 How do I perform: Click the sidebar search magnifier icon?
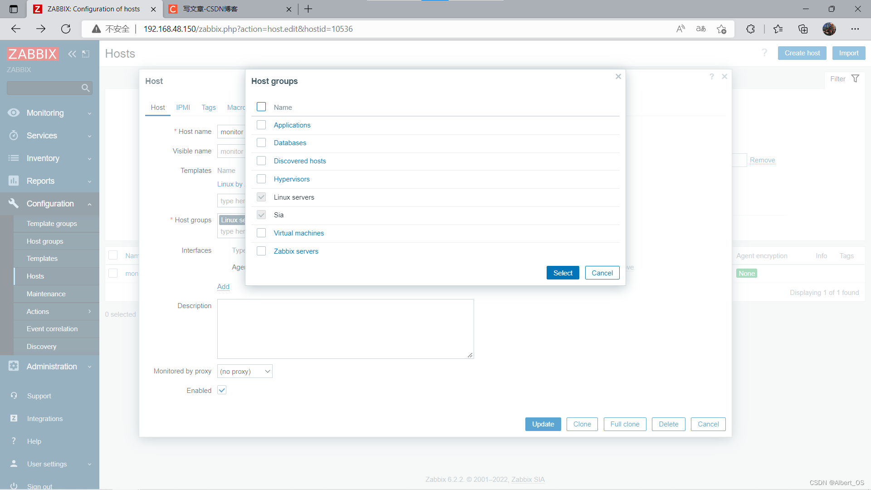coord(85,88)
